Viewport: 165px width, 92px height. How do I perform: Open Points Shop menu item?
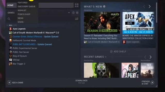(24, 14)
